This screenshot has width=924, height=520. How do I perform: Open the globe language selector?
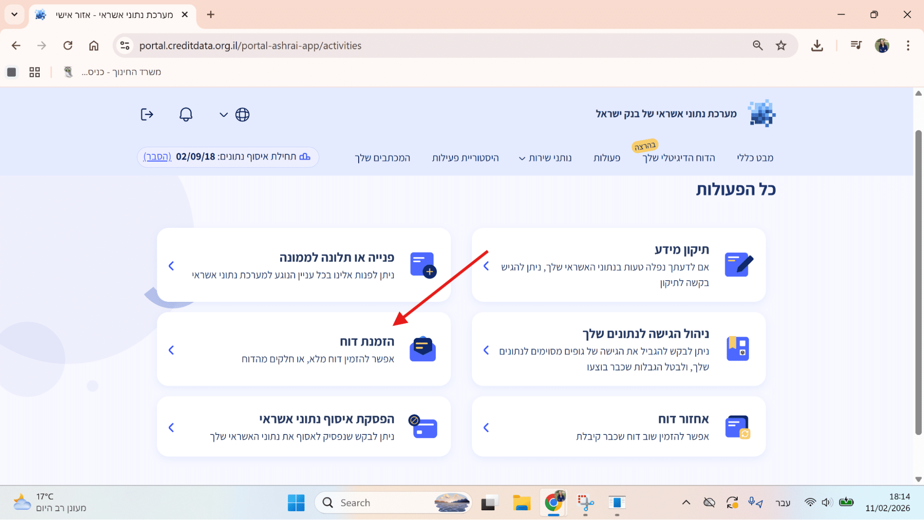[242, 114]
